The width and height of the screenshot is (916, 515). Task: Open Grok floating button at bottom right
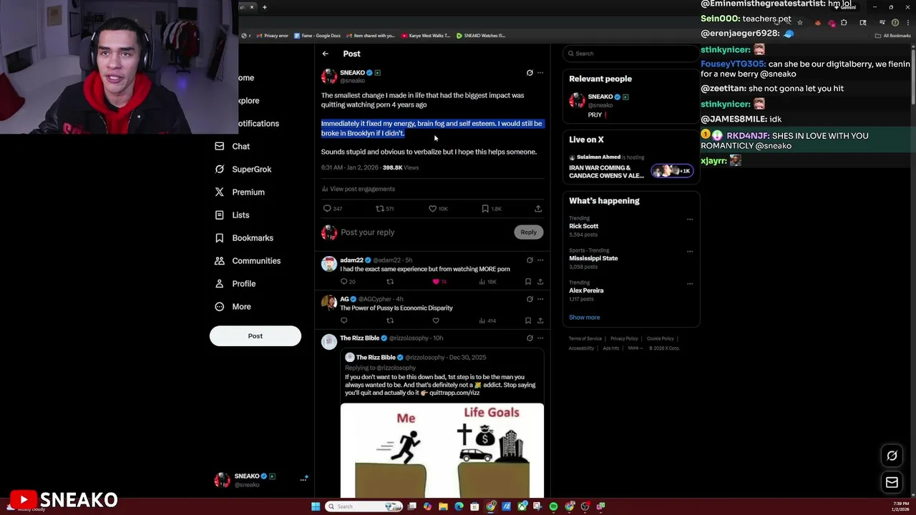pyautogui.click(x=892, y=456)
